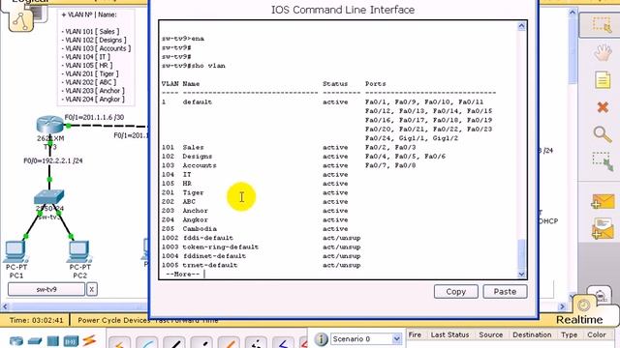Open the Switches device category
The image size is (620, 348).
35,341
